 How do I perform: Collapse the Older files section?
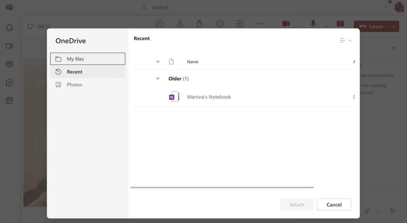(x=157, y=78)
